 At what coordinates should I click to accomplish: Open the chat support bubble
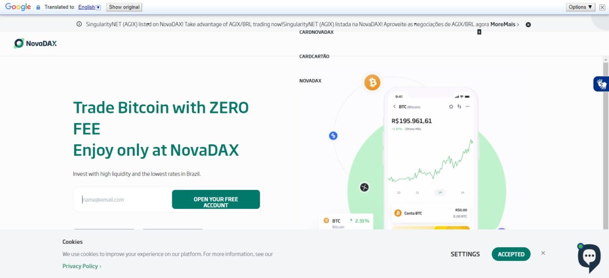tap(589, 258)
